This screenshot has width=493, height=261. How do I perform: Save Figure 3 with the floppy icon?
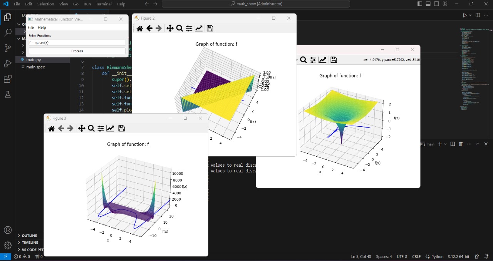click(122, 128)
